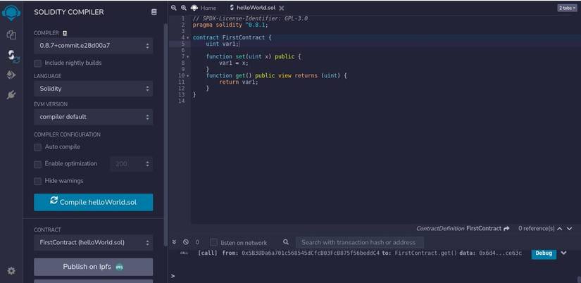581x283 pixels.
Task: Click the SPDX-License-Identifier comment line
Action: [x=250, y=18]
